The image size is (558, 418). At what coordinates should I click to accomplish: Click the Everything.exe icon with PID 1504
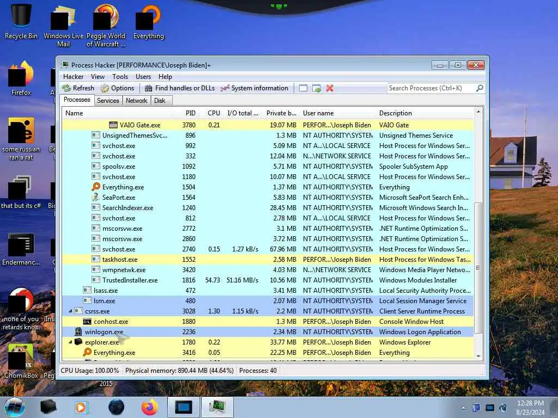click(96, 187)
